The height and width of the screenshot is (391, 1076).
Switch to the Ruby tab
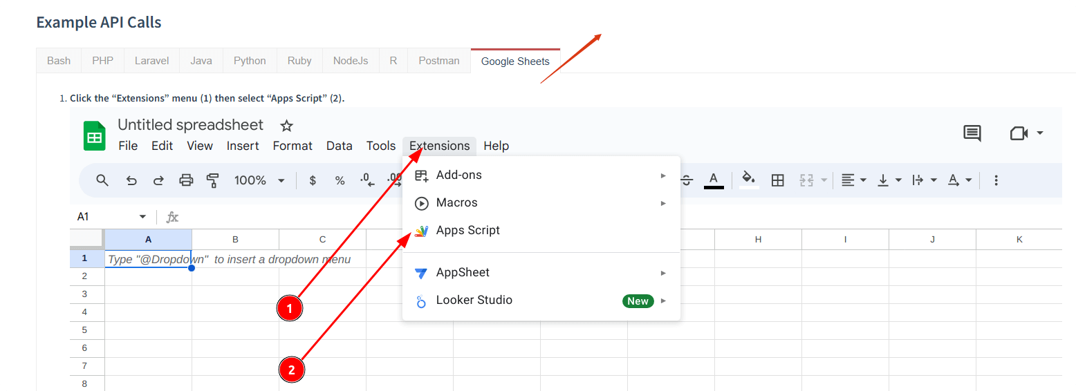click(x=299, y=61)
